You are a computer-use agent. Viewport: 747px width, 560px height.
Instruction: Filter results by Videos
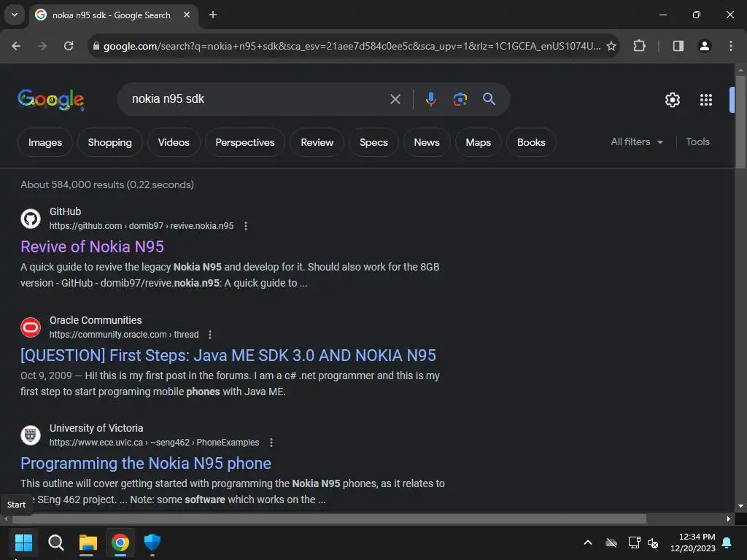[174, 142]
